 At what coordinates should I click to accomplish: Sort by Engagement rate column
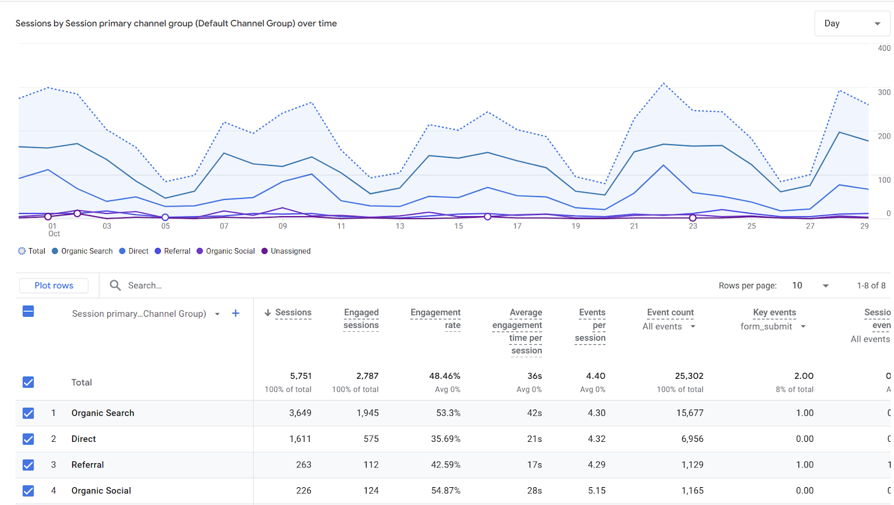435,319
